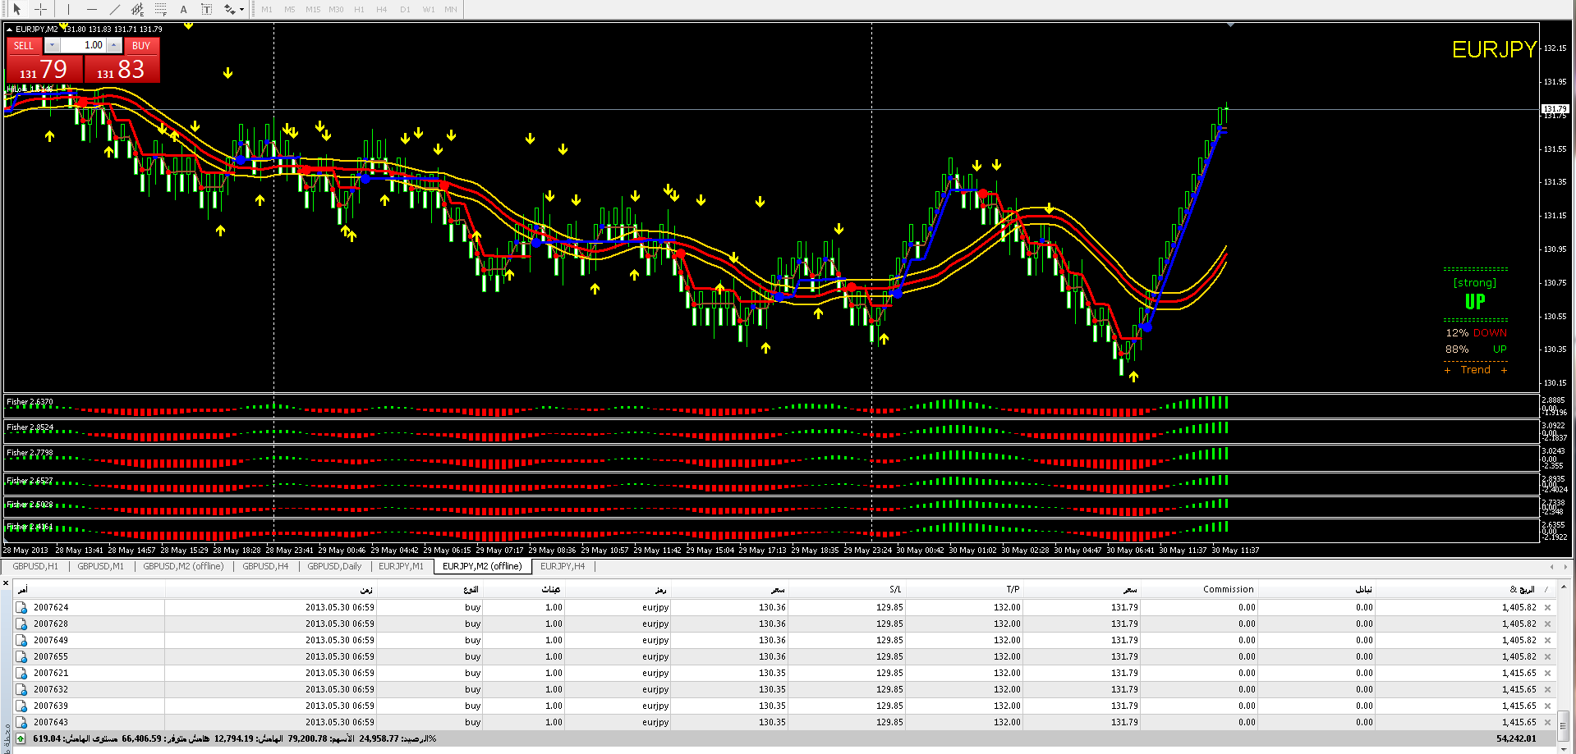Draw a vertical line tool
1576x754 pixels.
(x=68, y=9)
